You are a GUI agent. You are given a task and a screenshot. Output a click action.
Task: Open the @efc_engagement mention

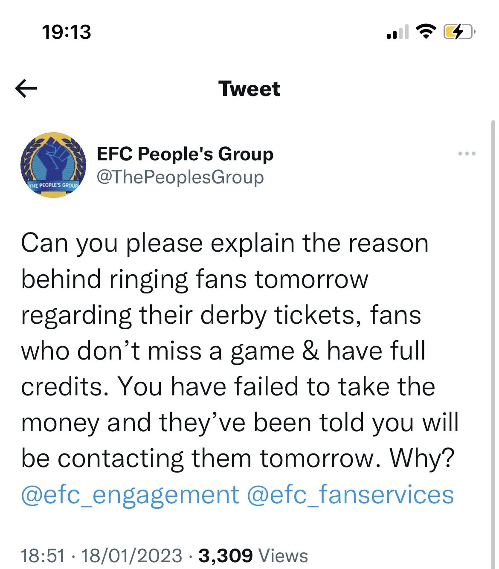coord(130,495)
